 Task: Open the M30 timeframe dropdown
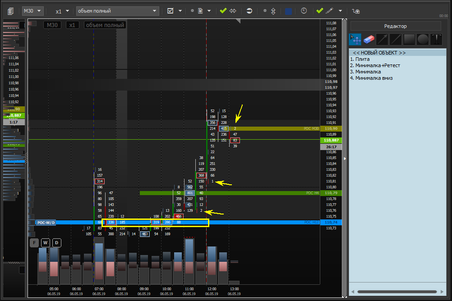(33, 11)
